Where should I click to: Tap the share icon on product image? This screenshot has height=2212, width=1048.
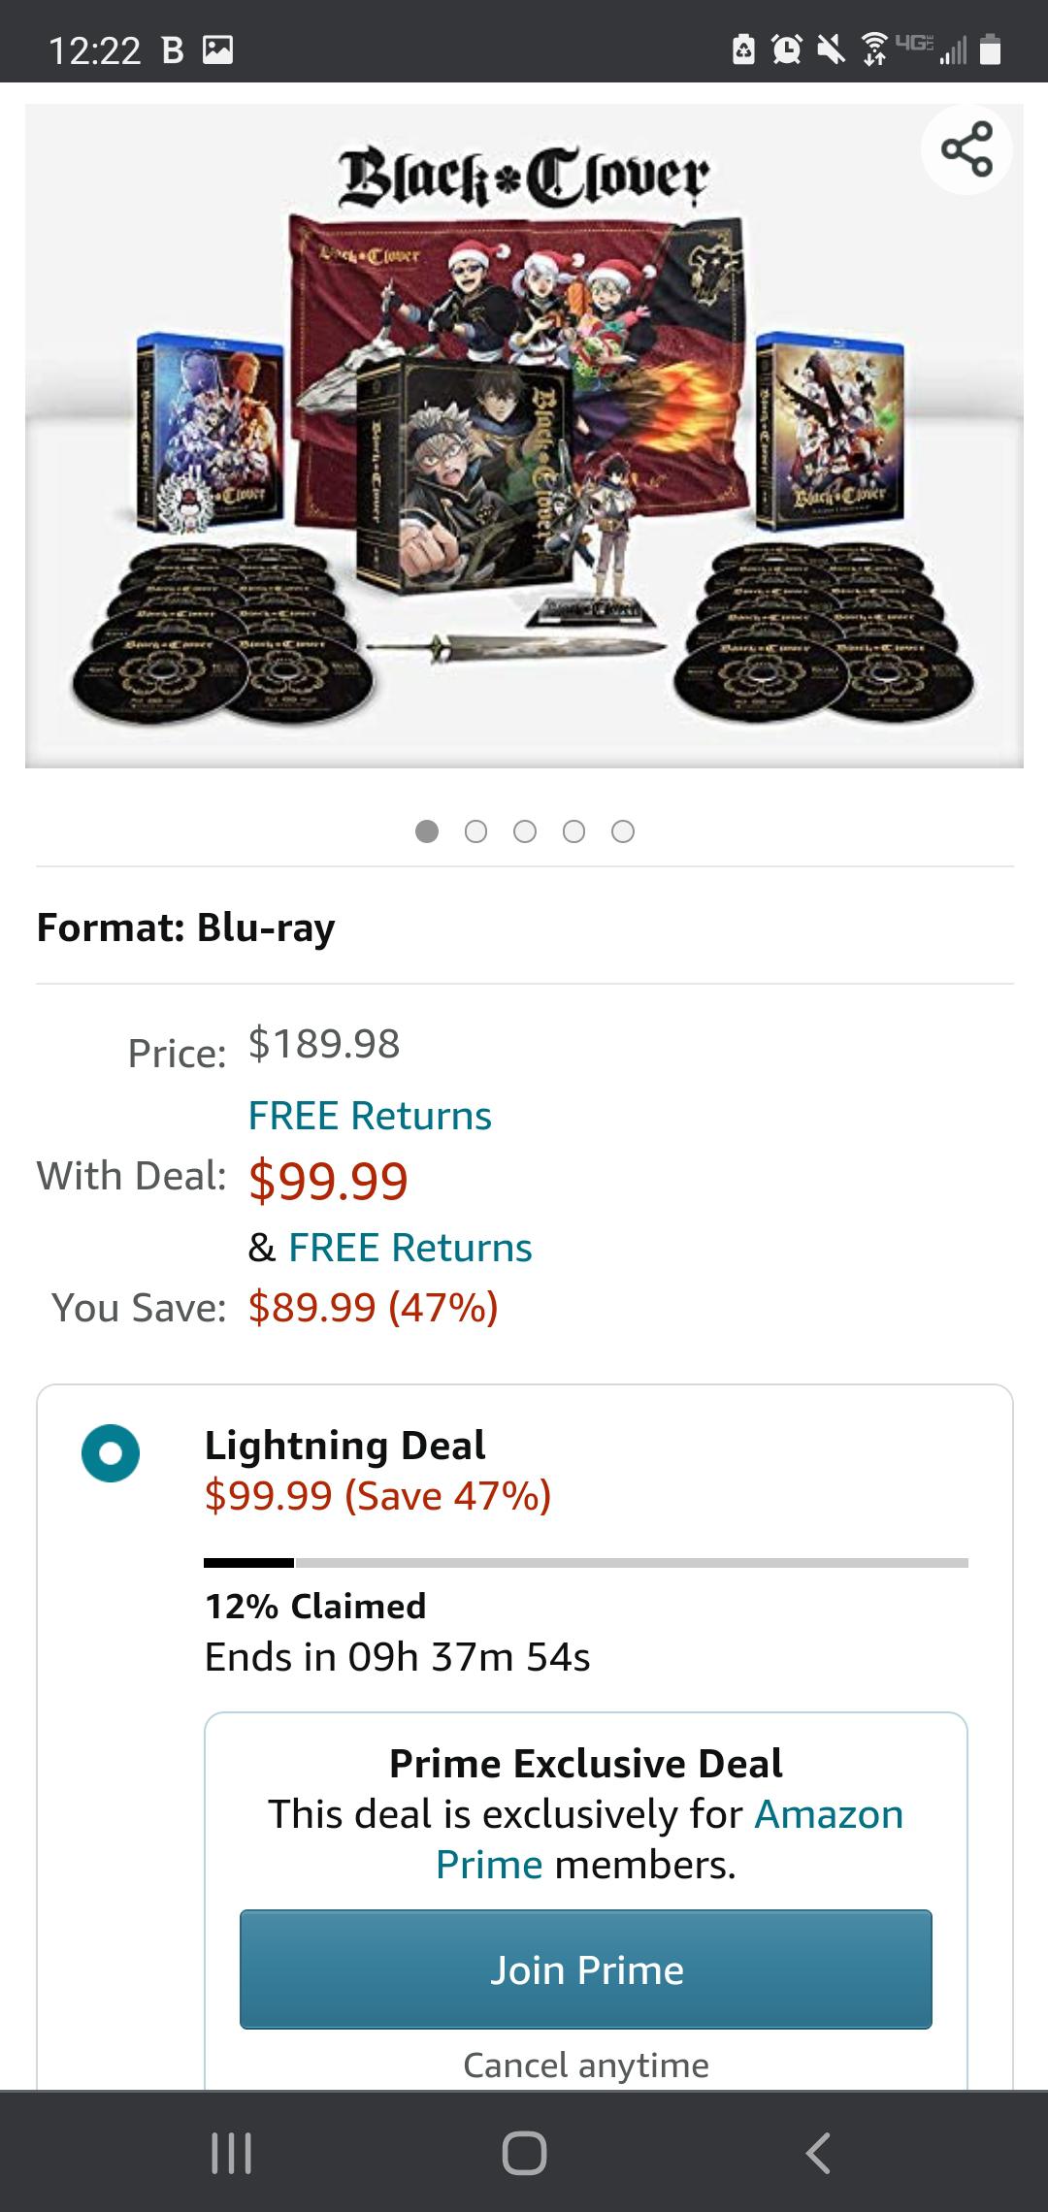[x=967, y=148]
